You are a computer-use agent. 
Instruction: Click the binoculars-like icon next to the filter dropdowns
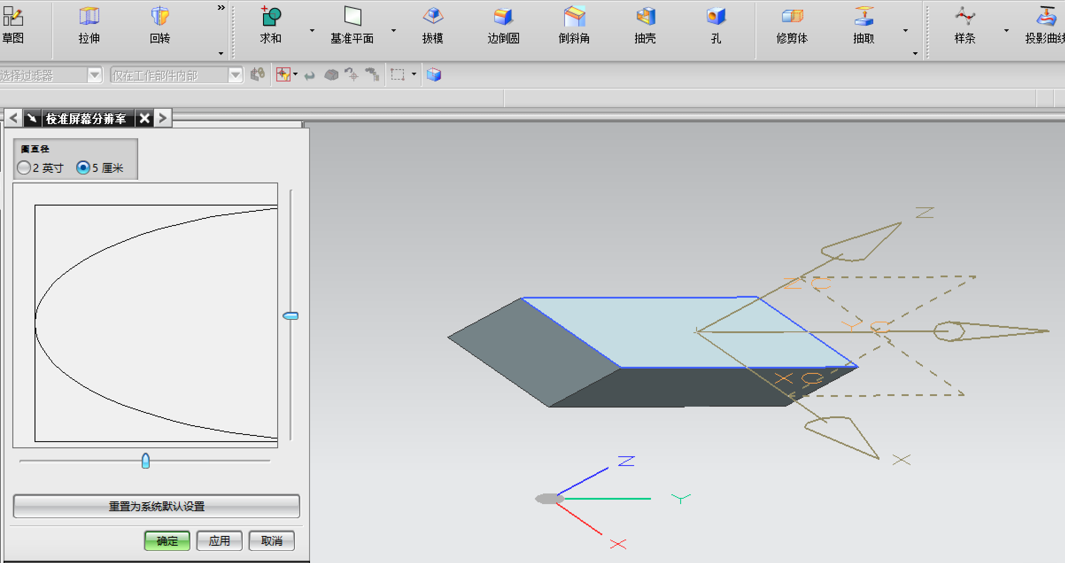(x=258, y=74)
